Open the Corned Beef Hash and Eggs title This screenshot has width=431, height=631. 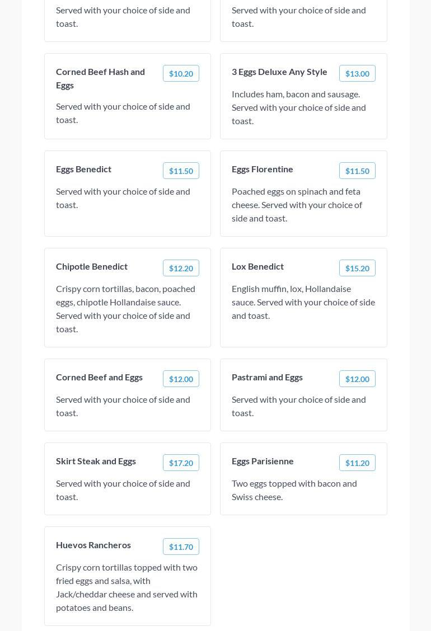[x=101, y=78]
